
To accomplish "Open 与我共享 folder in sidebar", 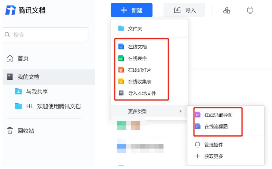I will point(37,91).
